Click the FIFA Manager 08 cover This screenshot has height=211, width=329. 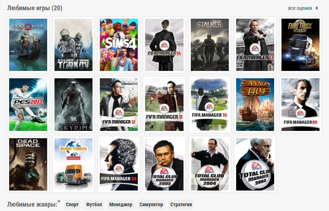[x=119, y=164]
